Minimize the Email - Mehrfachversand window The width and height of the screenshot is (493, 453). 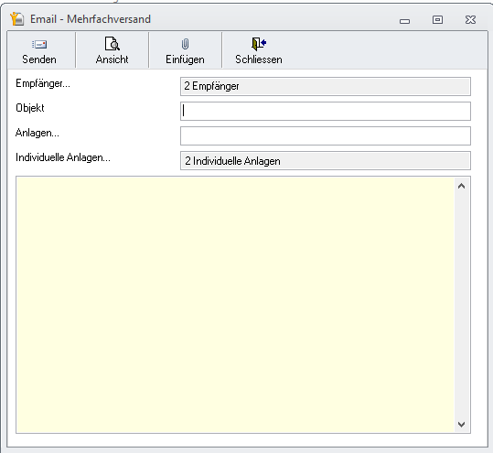(404, 21)
